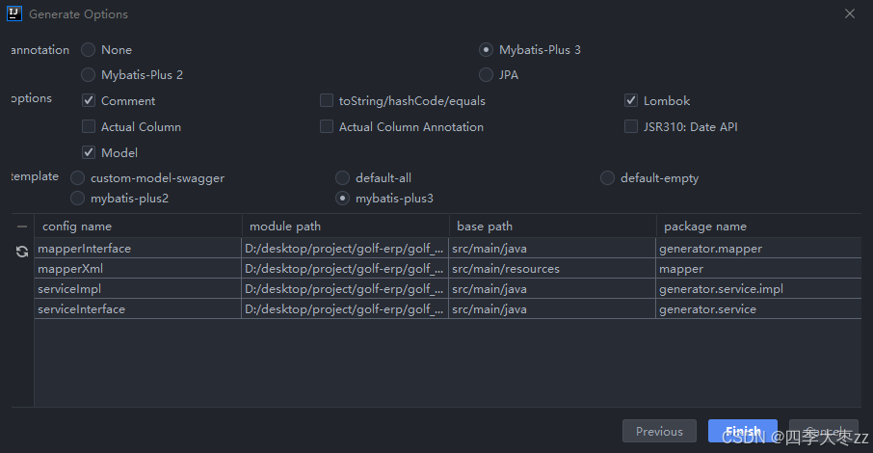Enable the Actual Column checkbox
This screenshot has width=873, height=453.
[89, 126]
